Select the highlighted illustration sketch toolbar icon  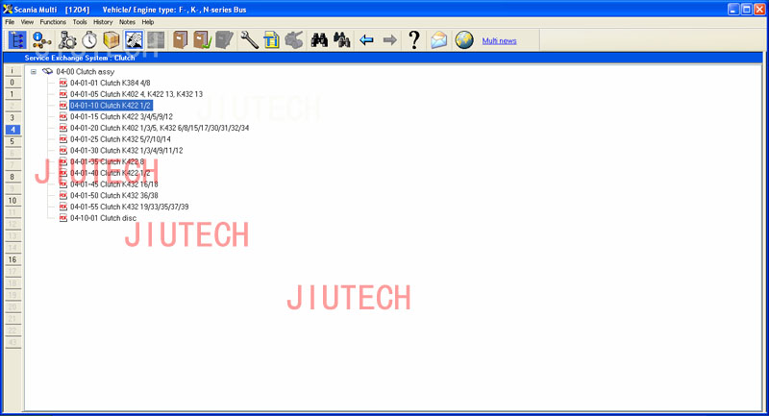coord(134,40)
